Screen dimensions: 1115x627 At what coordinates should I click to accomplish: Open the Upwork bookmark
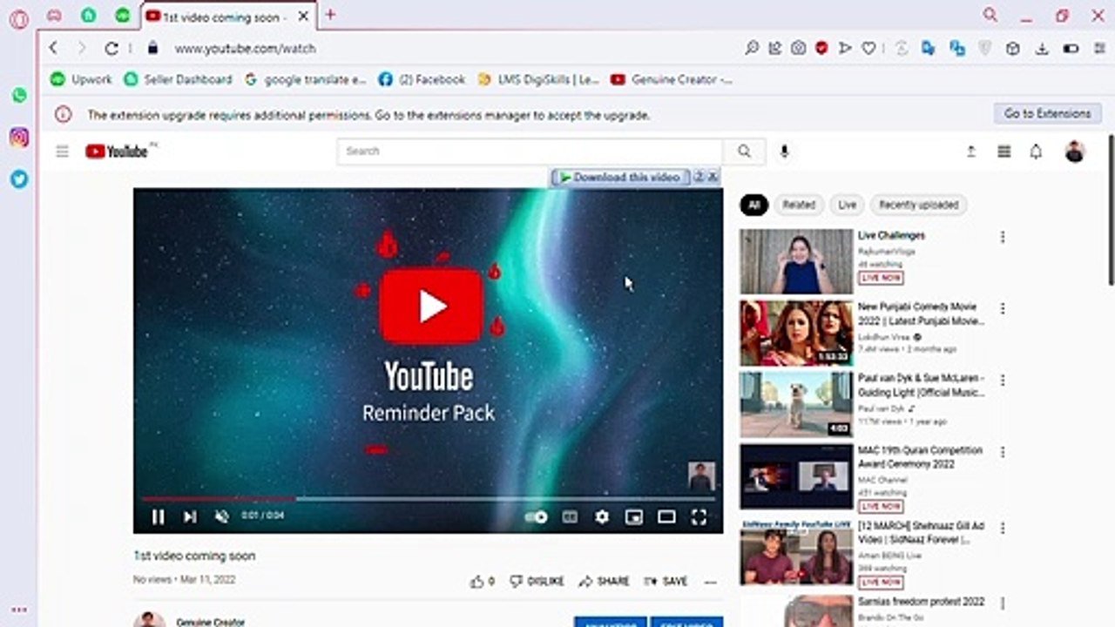(x=82, y=79)
